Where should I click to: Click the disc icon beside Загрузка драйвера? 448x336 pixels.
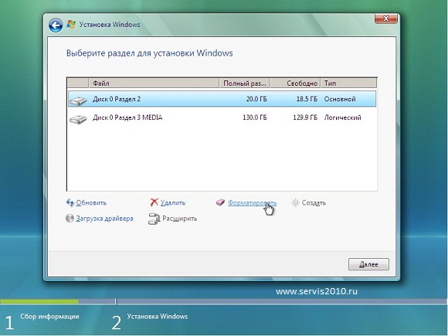coord(70,219)
